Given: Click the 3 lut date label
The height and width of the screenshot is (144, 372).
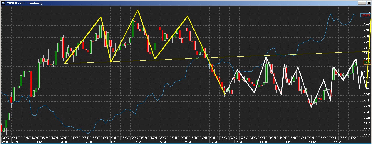Looking at the screenshot, I should point(88,142).
